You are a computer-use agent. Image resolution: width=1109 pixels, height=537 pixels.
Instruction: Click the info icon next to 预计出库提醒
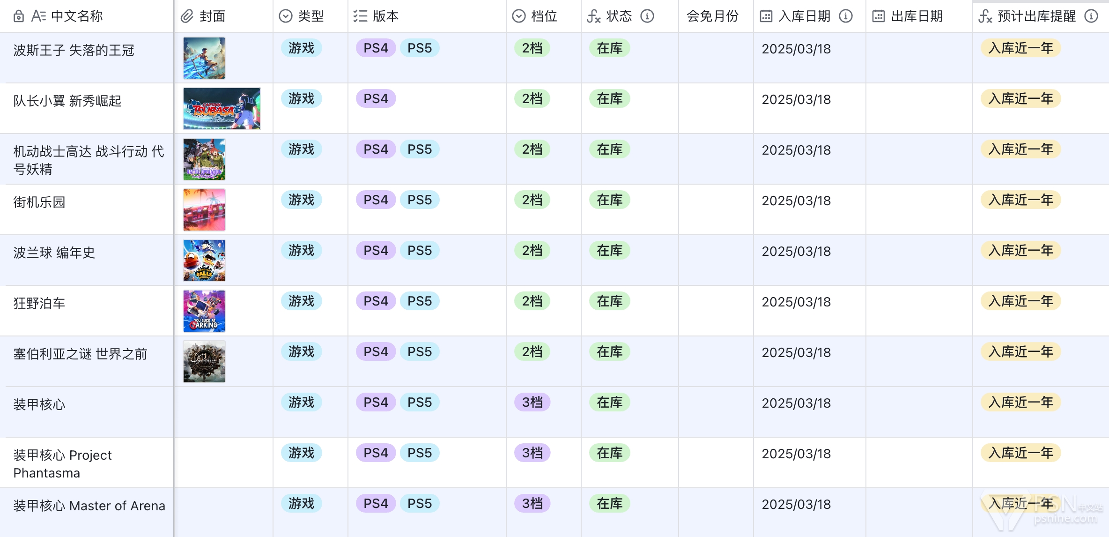[1091, 16]
